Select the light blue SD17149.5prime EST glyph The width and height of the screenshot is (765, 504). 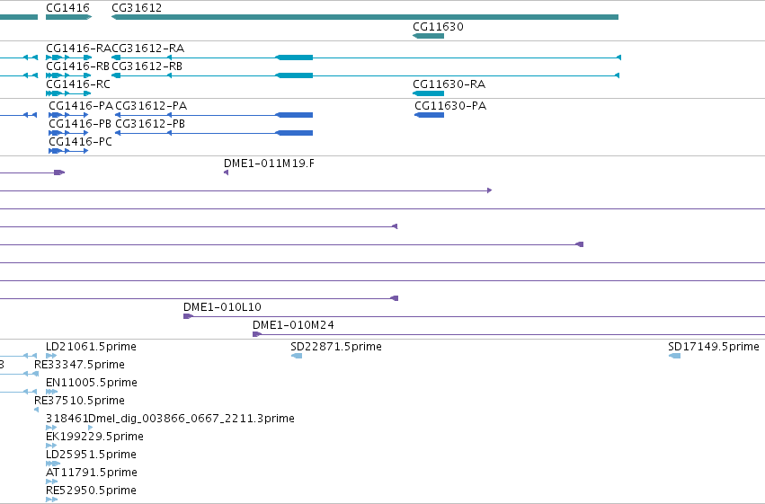coord(675,356)
